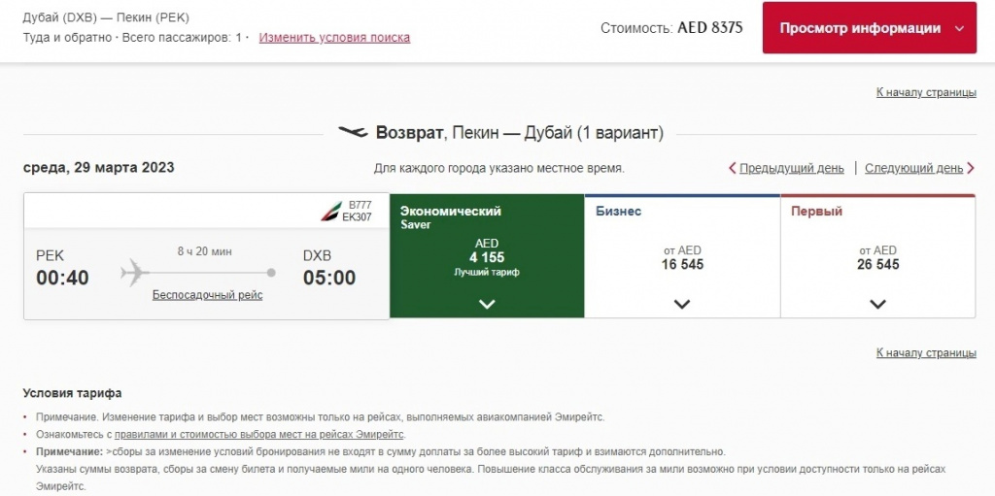Expand the Business class fare options
The width and height of the screenshot is (995, 496).
(x=682, y=304)
